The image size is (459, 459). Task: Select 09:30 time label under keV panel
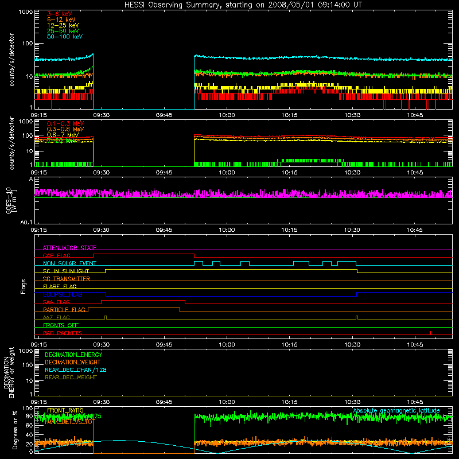(102, 115)
